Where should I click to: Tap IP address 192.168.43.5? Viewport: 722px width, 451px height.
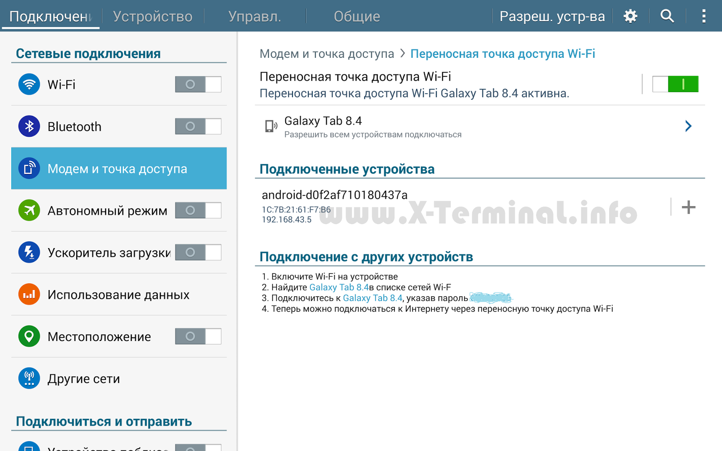click(287, 220)
